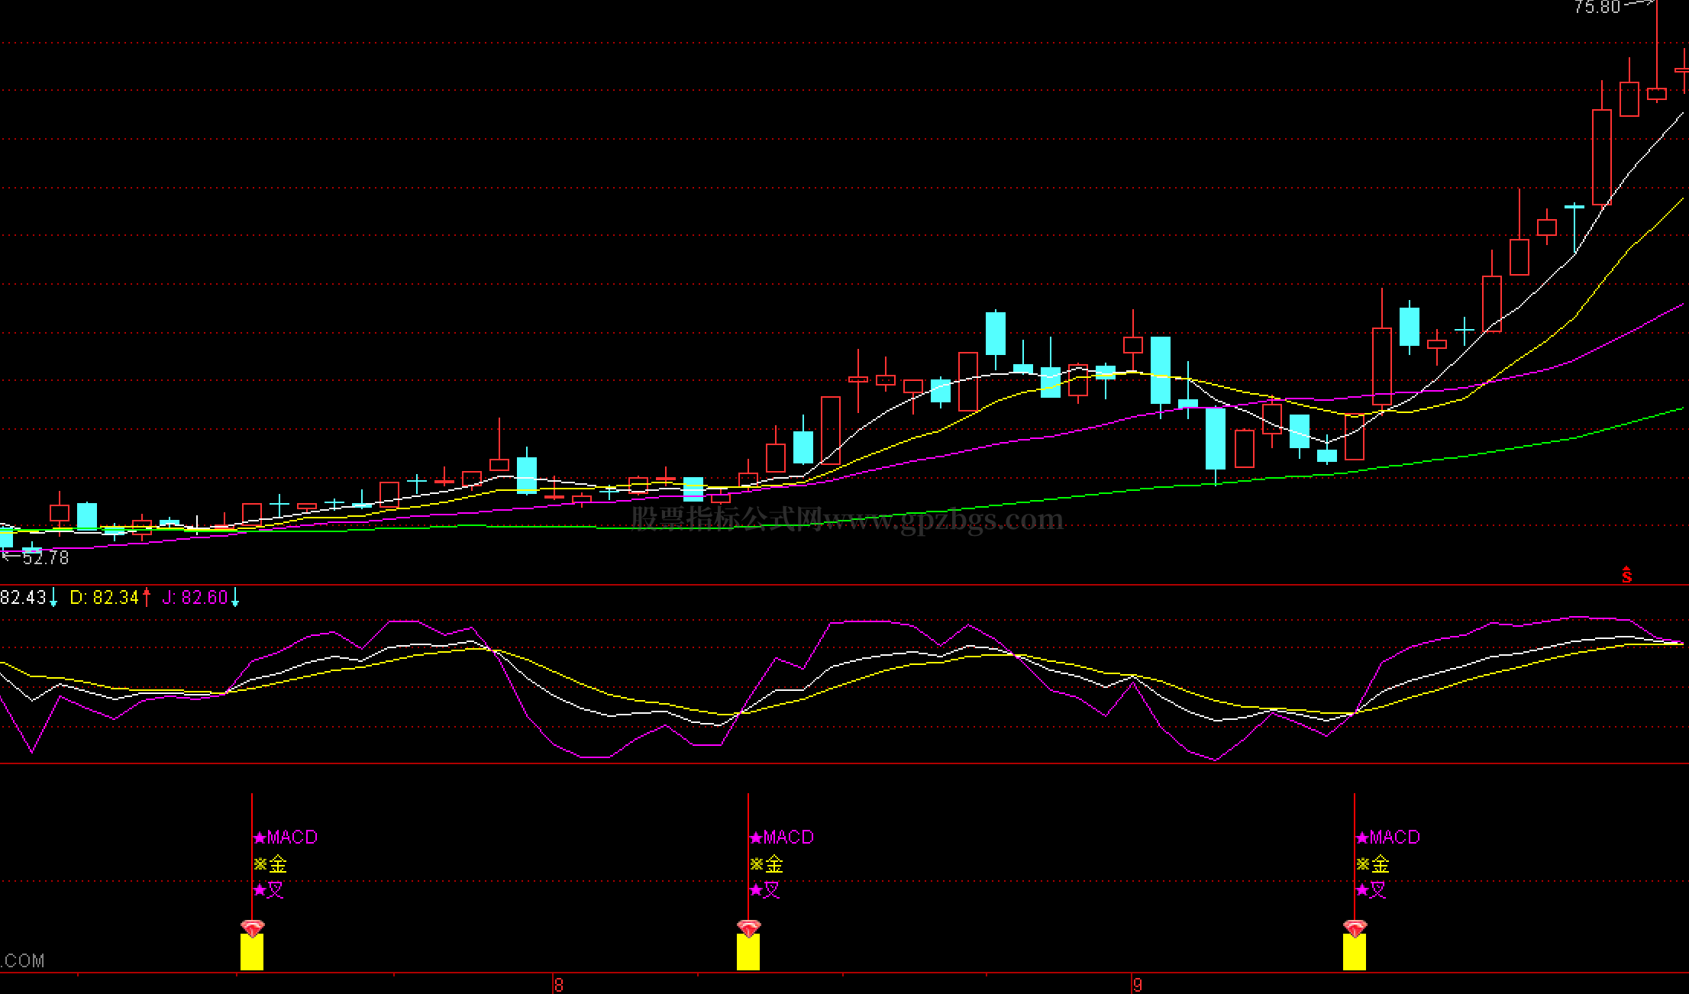Viewport: 1689px width, 994px height.
Task: Click the rightmost red diamond signal icon
Action: (x=1355, y=928)
